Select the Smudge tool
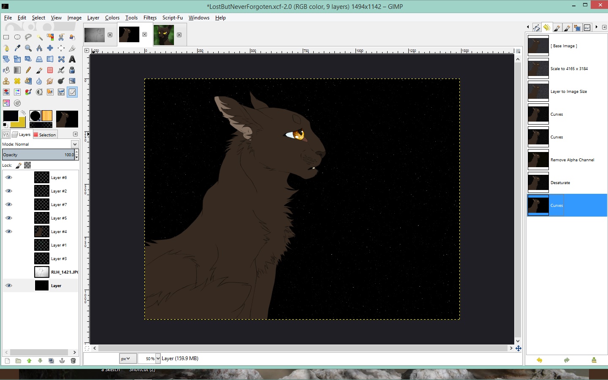Screen dimensions: 608x380 (x=50, y=81)
